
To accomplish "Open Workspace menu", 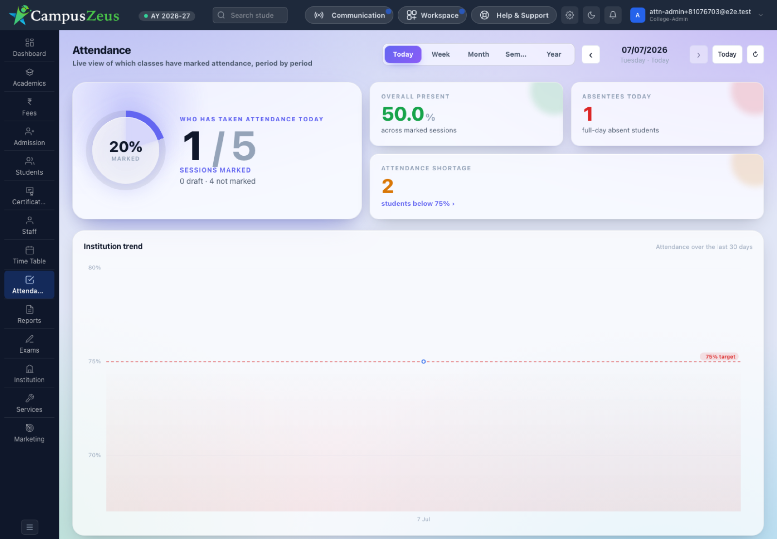I will point(432,15).
